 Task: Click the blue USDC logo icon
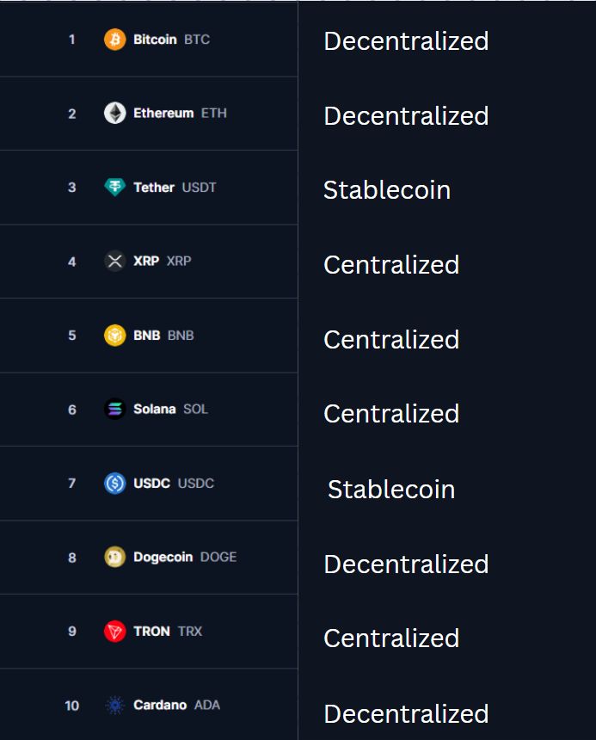coord(114,484)
